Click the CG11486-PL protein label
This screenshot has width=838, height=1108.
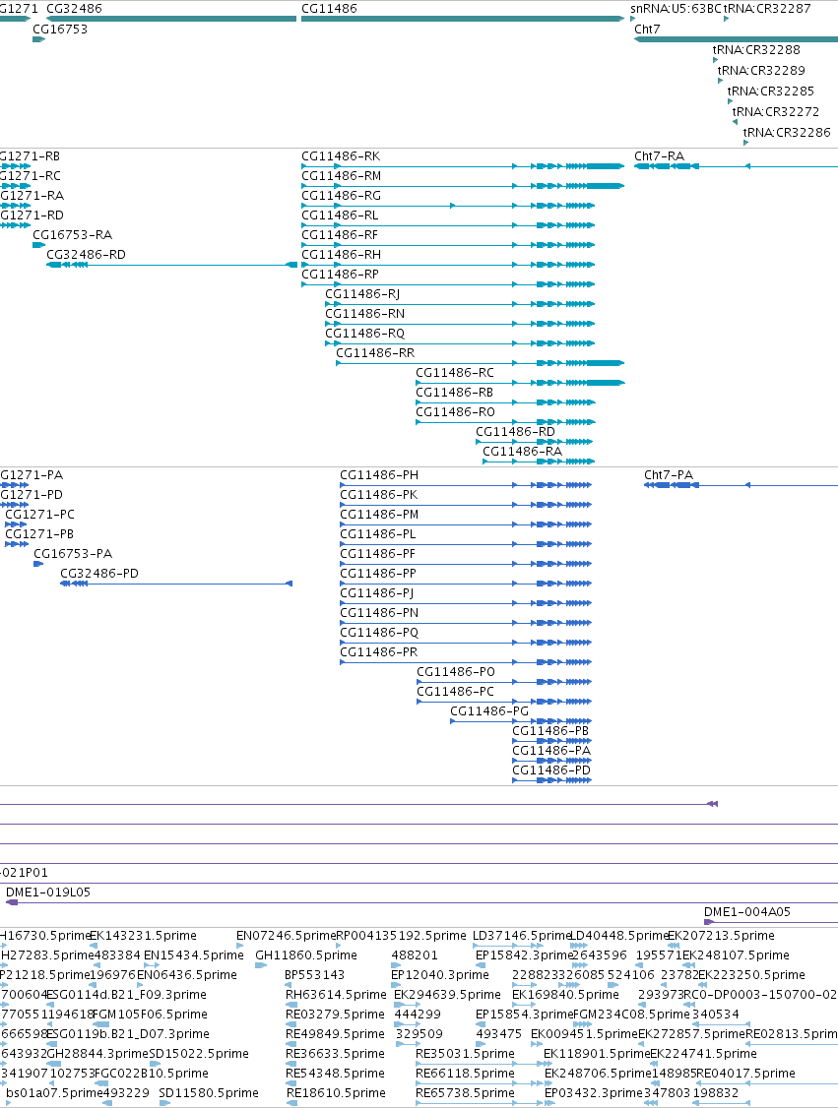click(x=378, y=535)
